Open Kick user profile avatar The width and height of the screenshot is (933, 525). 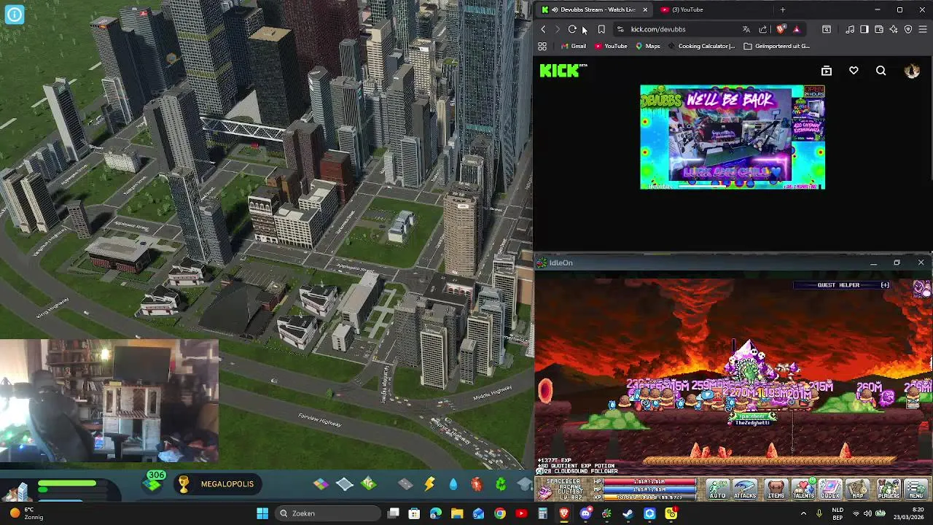(912, 71)
